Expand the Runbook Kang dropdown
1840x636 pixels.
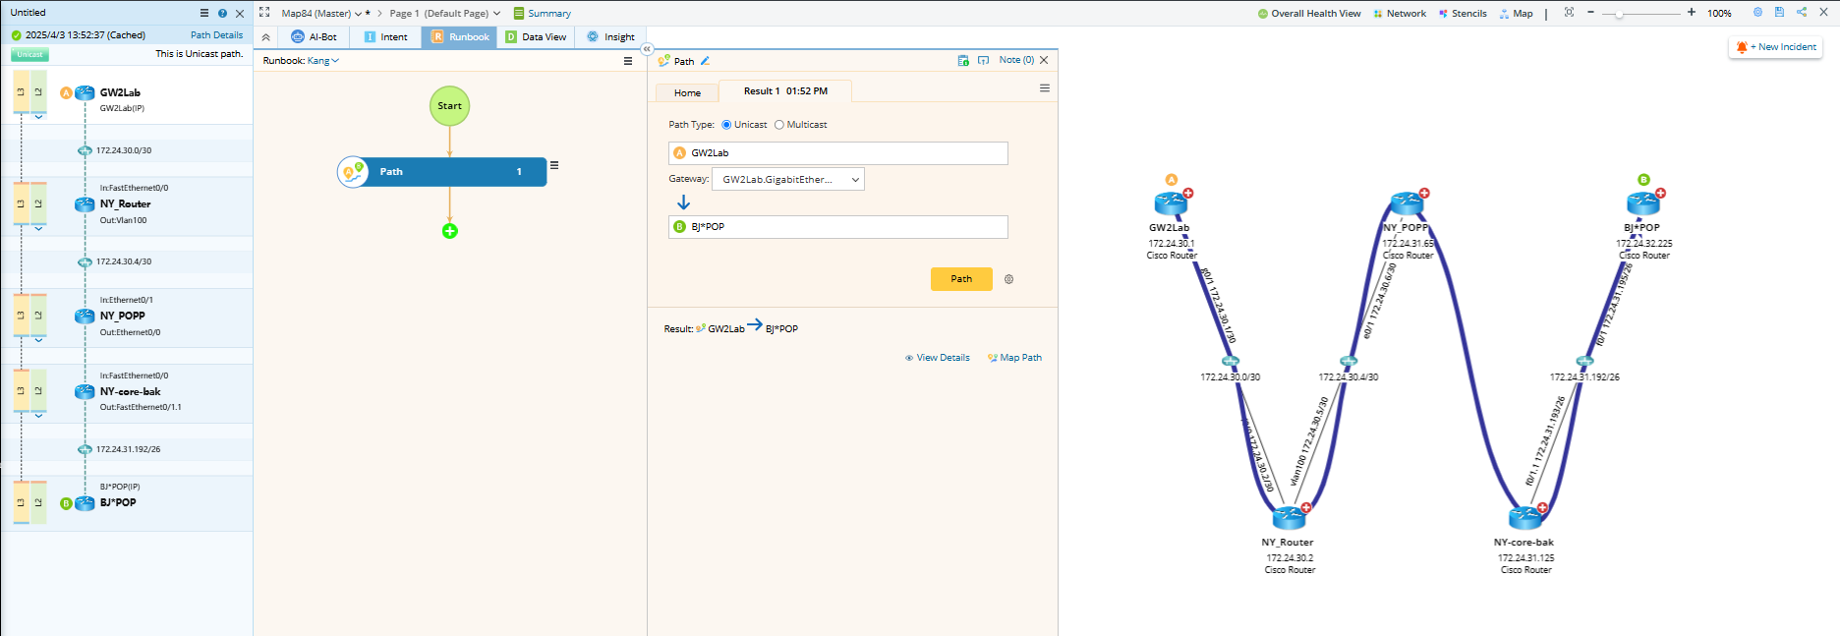click(323, 61)
